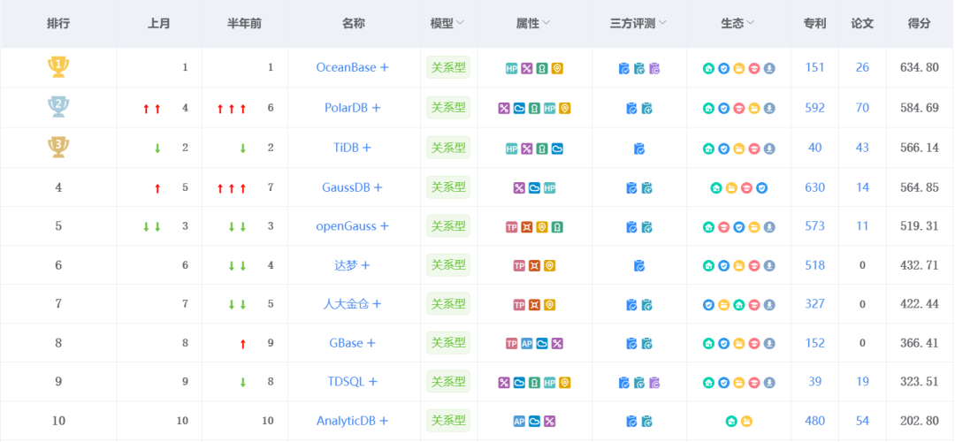Click the blue shield icon in PolarDB row

[723, 109]
